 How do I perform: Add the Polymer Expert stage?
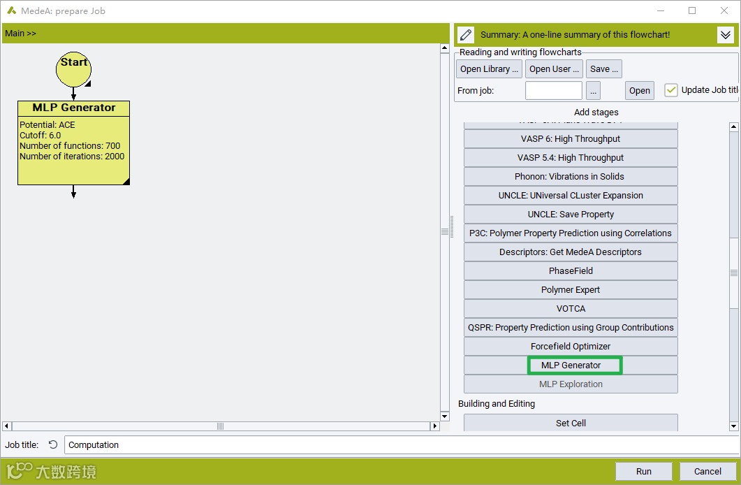(x=571, y=290)
